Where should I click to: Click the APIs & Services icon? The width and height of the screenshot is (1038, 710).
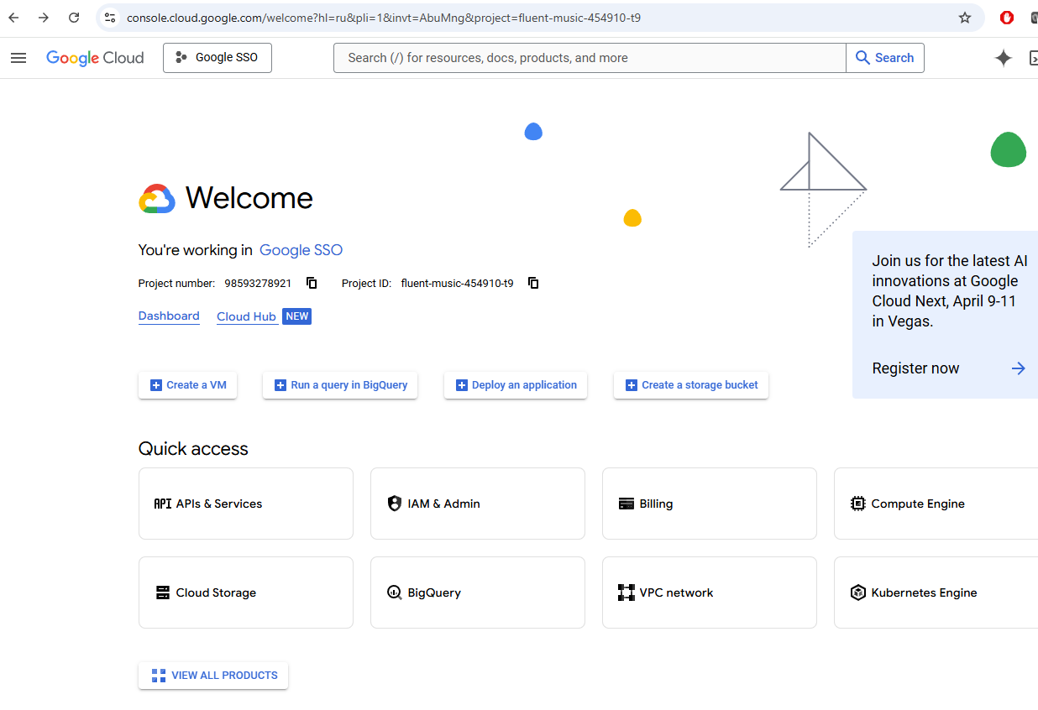click(162, 504)
